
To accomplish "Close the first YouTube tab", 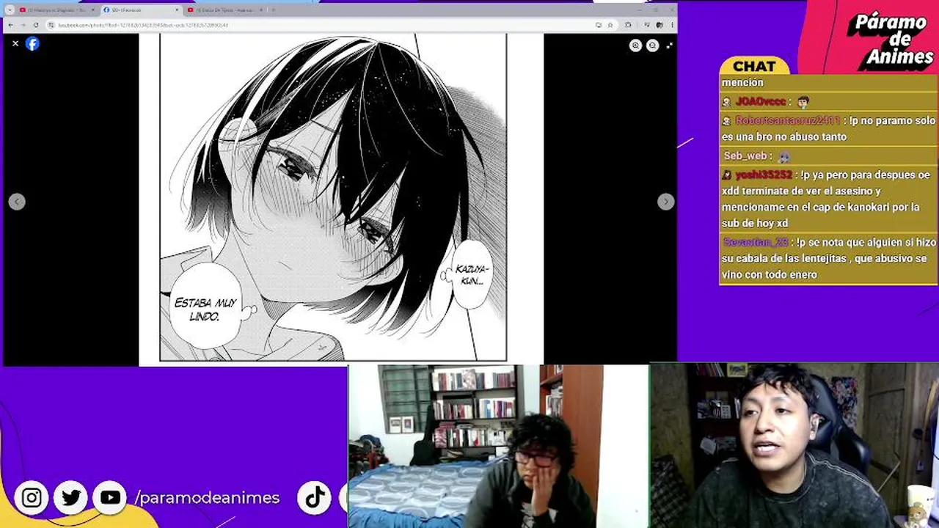I will coord(92,10).
